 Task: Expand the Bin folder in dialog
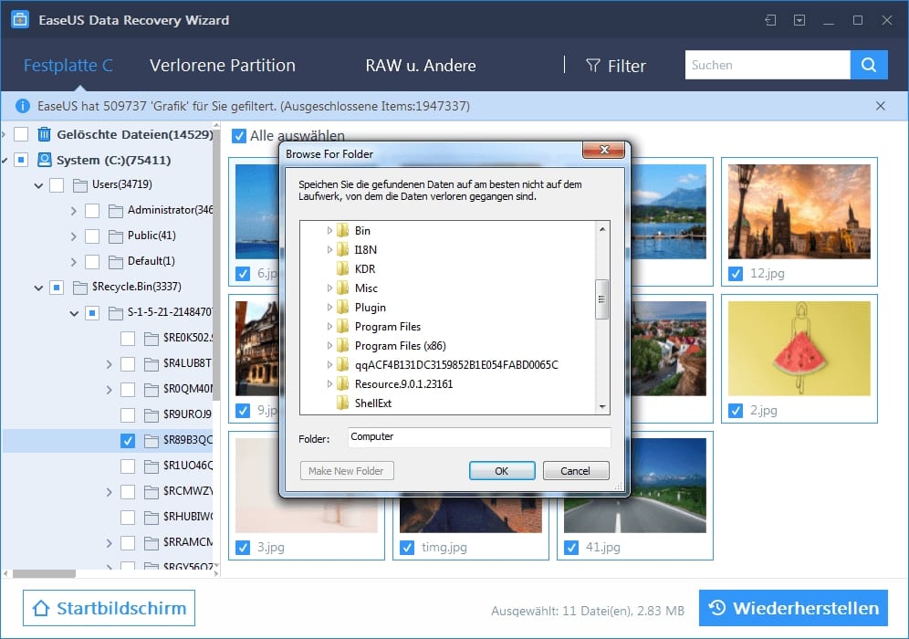[329, 230]
